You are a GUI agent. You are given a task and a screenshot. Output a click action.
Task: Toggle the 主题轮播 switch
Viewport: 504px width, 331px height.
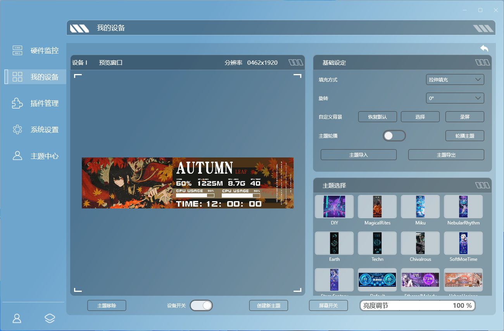(x=394, y=136)
